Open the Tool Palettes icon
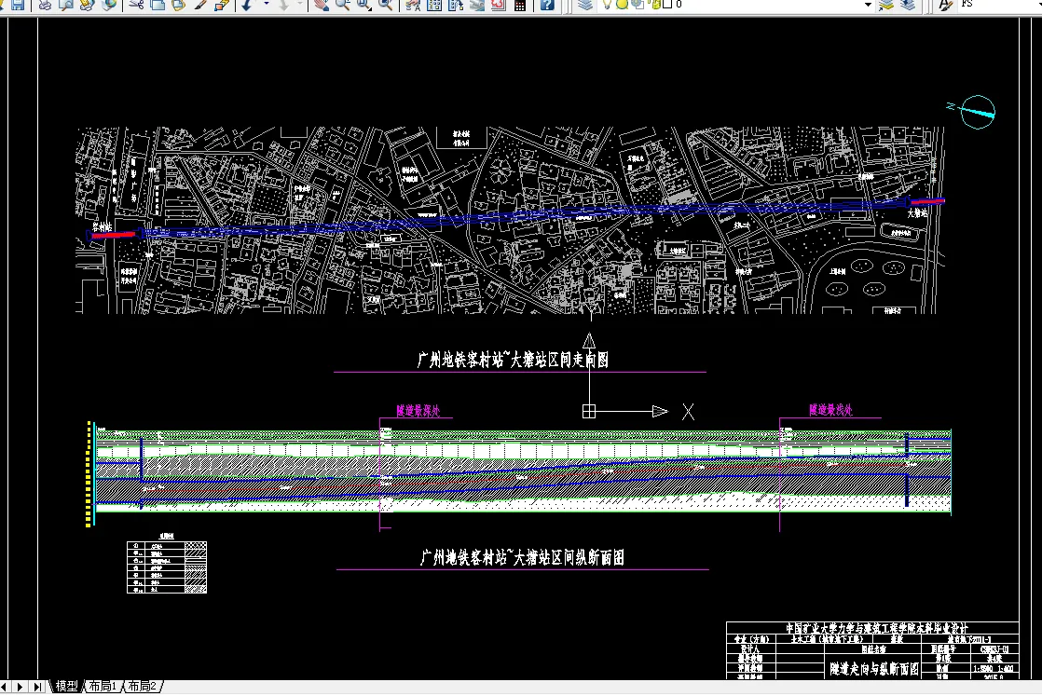This screenshot has width=1042, height=696. [x=456, y=5]
